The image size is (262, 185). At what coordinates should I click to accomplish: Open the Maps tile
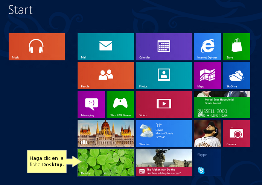207,75
